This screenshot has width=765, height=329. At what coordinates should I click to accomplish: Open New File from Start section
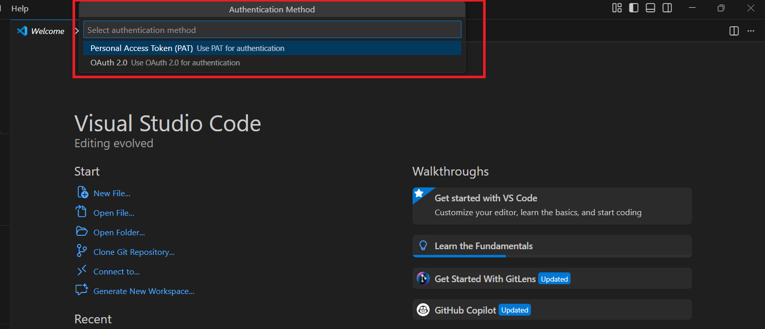pyautogui.click(x=113, y=193)
